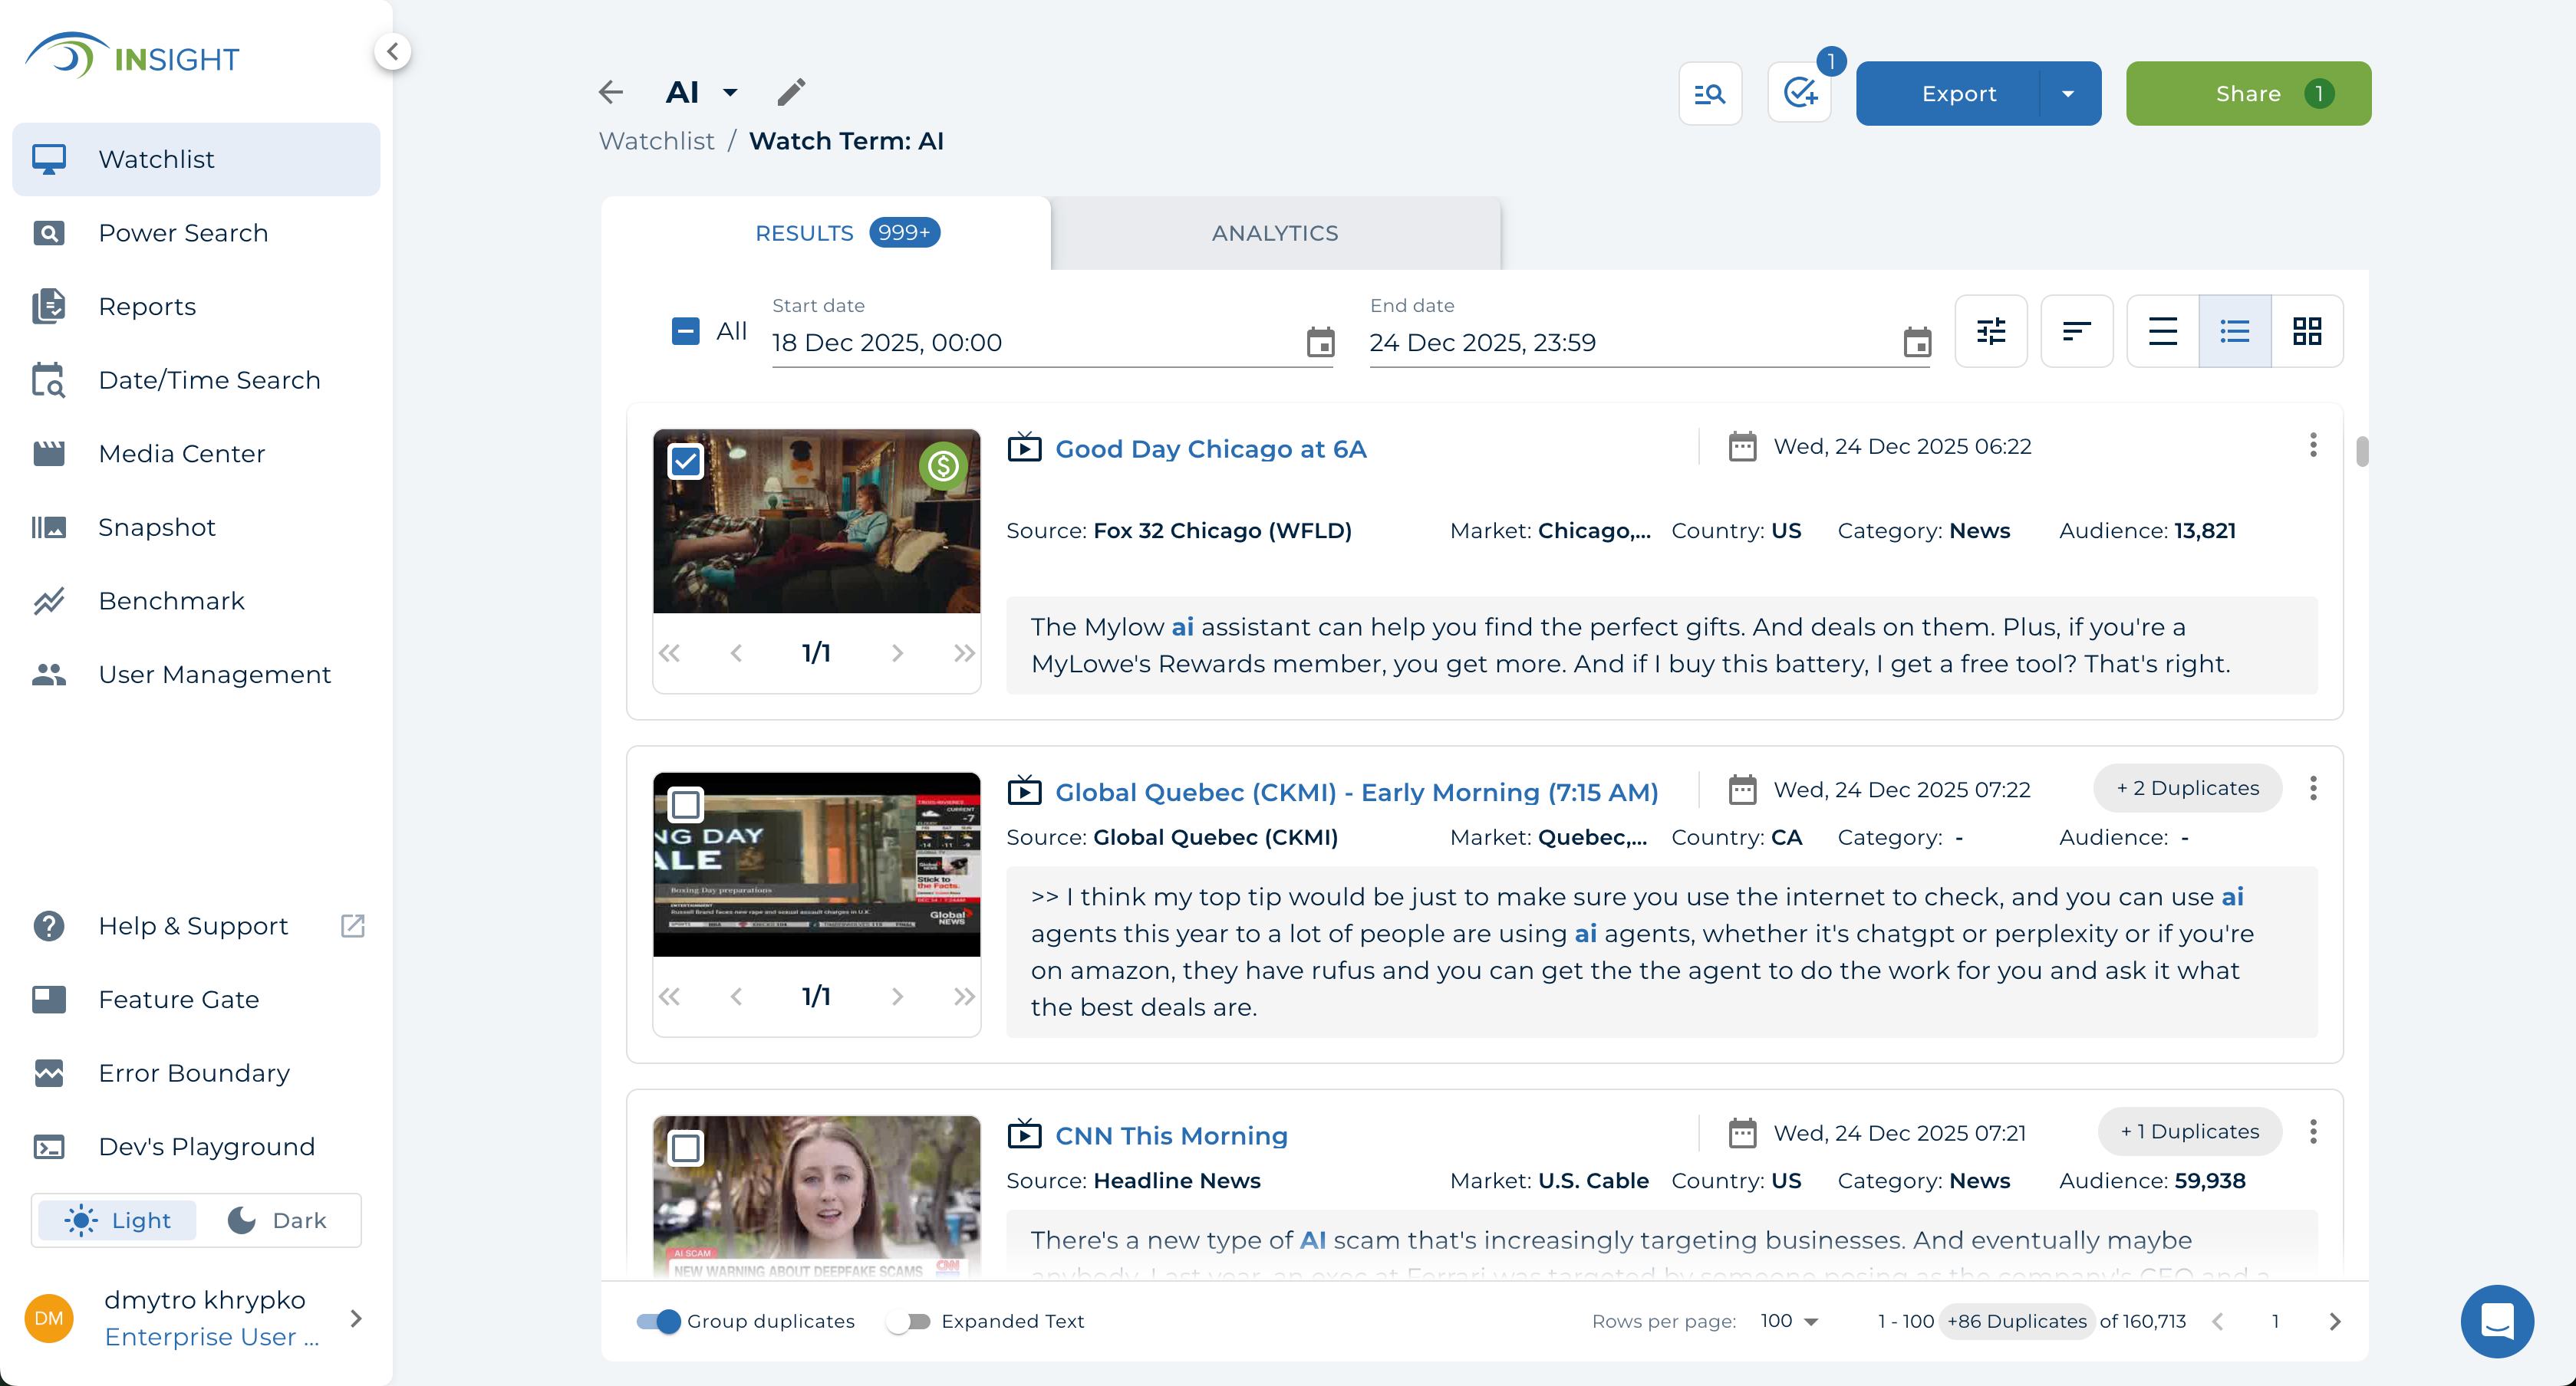Viewport: 2576px width, 1386px height.
Task: Collapse the sidebar with the chevron button
Action: [x=393, y=51]
